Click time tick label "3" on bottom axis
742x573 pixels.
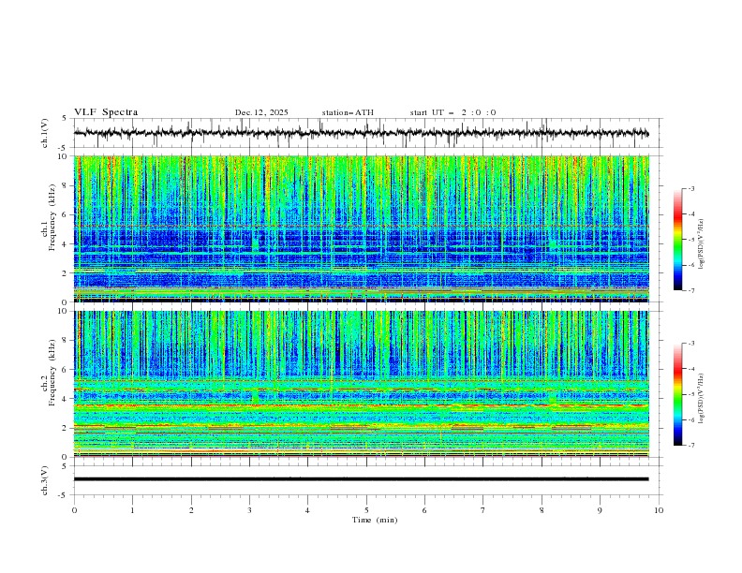[249, 510]
